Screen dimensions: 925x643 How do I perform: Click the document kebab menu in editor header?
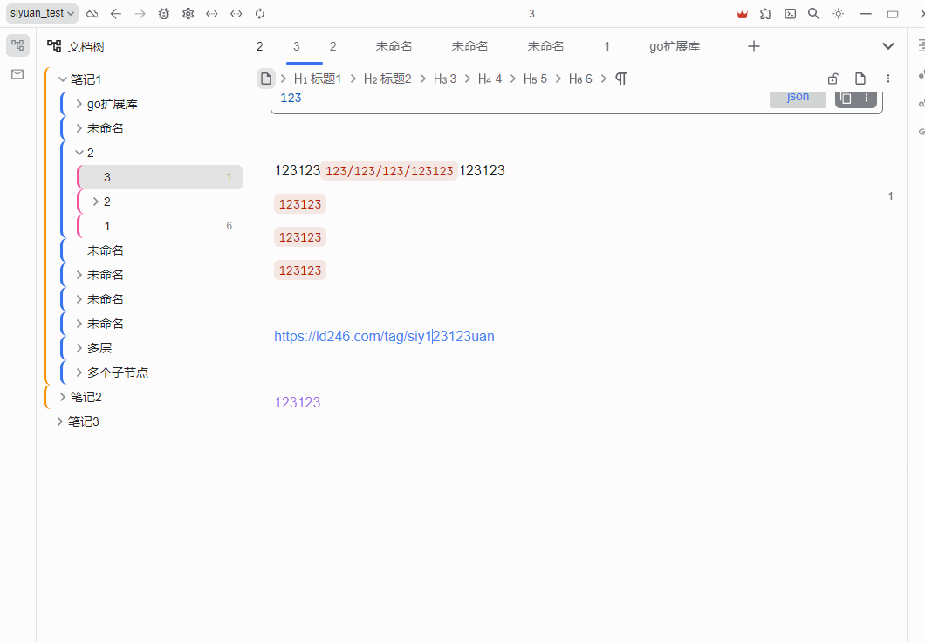[x=888, y=78]
